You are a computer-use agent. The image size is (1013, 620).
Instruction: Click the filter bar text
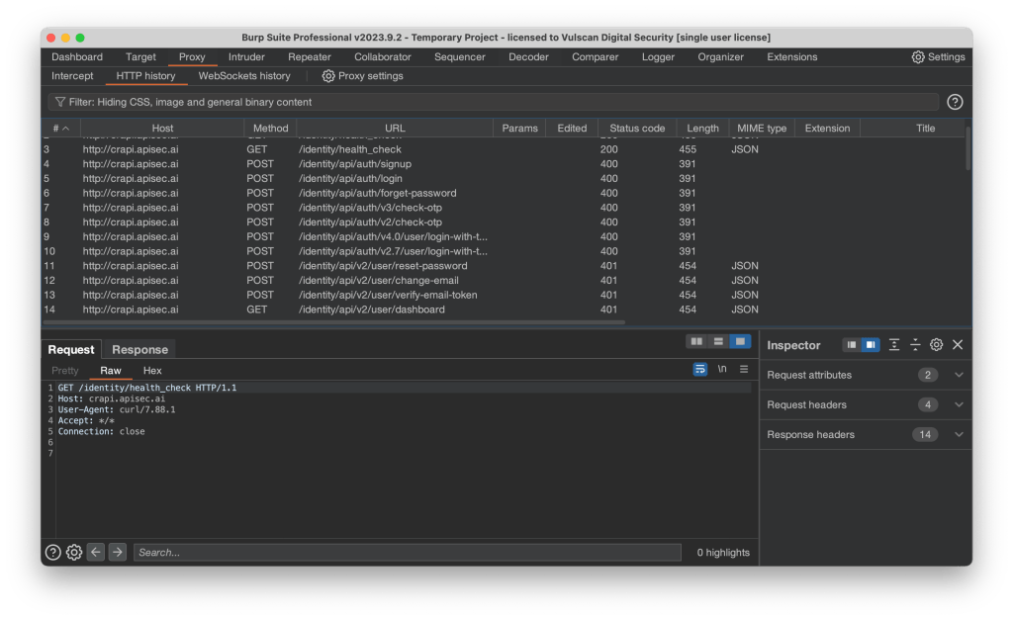tap(190, 102)
